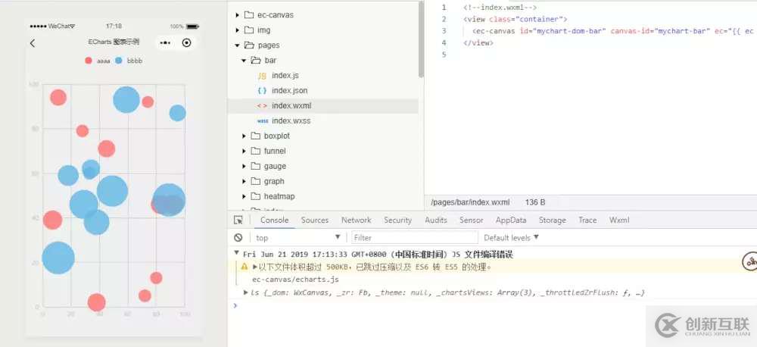Activate the inspect element picker icon

pyautogui.click(x=238, y=220)
